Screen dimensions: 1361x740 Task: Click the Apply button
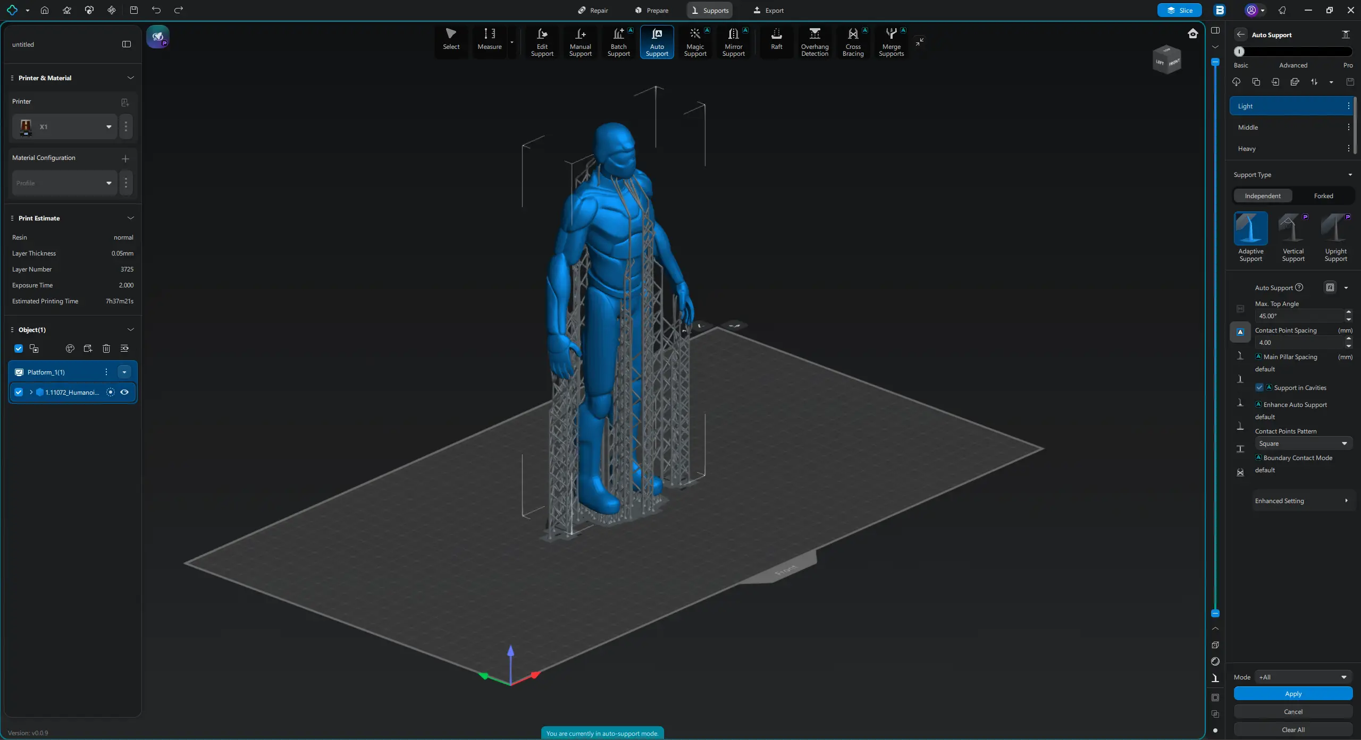(1293, 694)
